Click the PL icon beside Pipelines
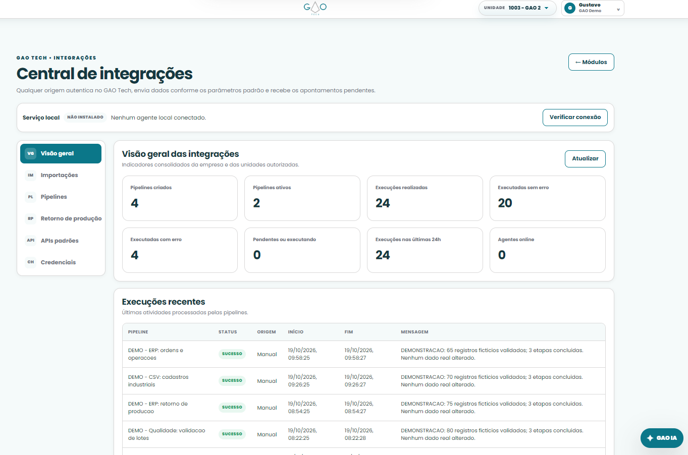Viewport: 688px width, 455px height. point(31,197)
